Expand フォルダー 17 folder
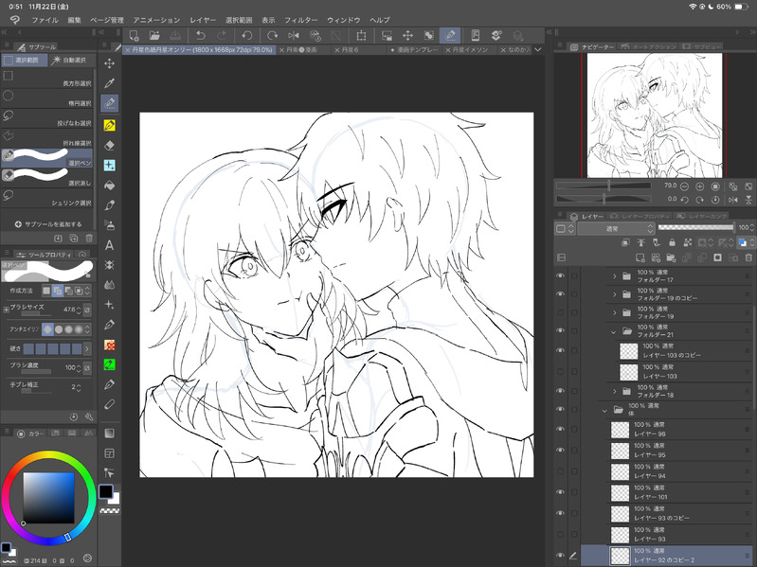This screenshot has width=757, height=567. point(614,276)
